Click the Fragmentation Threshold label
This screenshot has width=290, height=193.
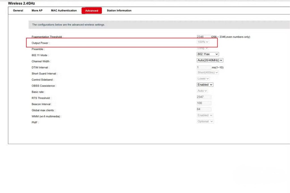pyautogui.click(x=47, y=37)
